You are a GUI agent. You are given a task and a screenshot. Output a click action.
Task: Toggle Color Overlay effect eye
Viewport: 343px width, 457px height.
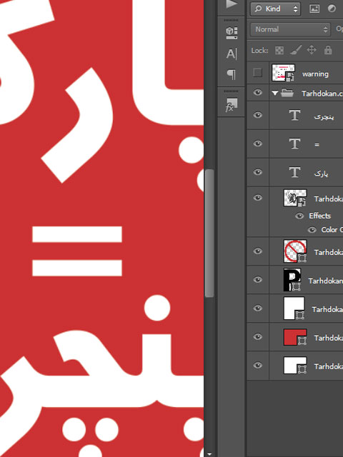click(312, 230)
